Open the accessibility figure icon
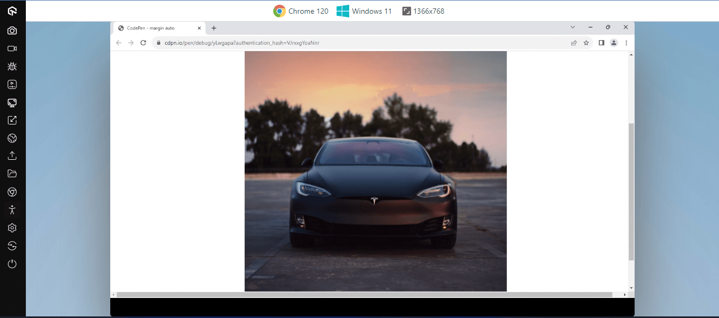Screen dimensions: 719x318 pos(12,210)
